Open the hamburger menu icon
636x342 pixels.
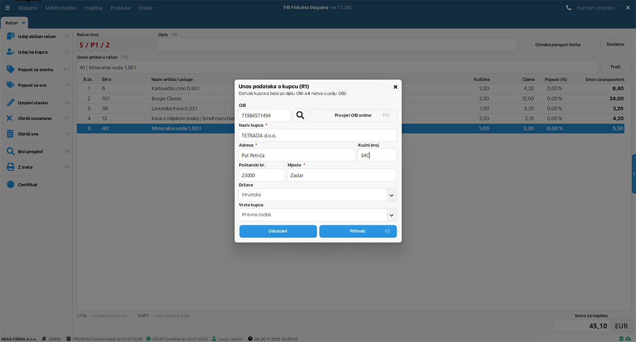[7, 8]
